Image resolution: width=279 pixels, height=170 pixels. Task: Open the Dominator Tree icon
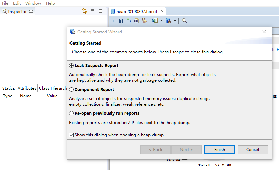[x=129, y=21]
